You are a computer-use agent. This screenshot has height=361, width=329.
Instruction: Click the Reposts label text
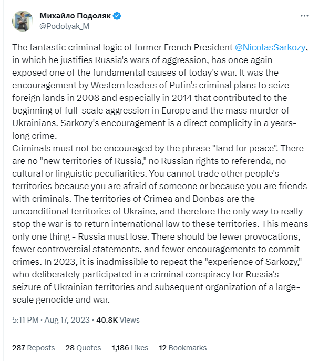pos(41,348)
